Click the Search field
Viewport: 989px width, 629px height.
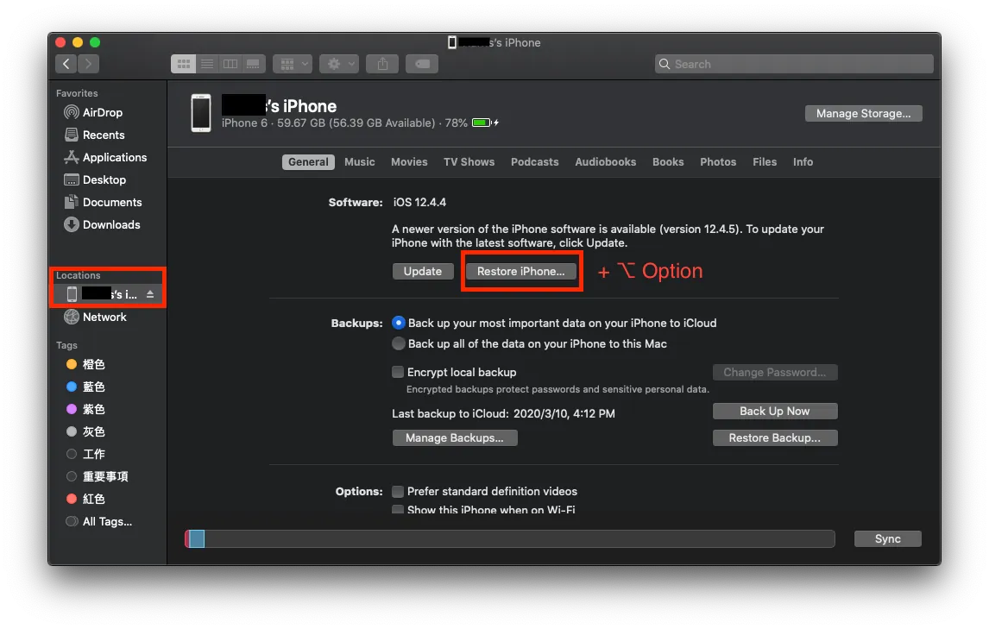click(x=794, y=64)
